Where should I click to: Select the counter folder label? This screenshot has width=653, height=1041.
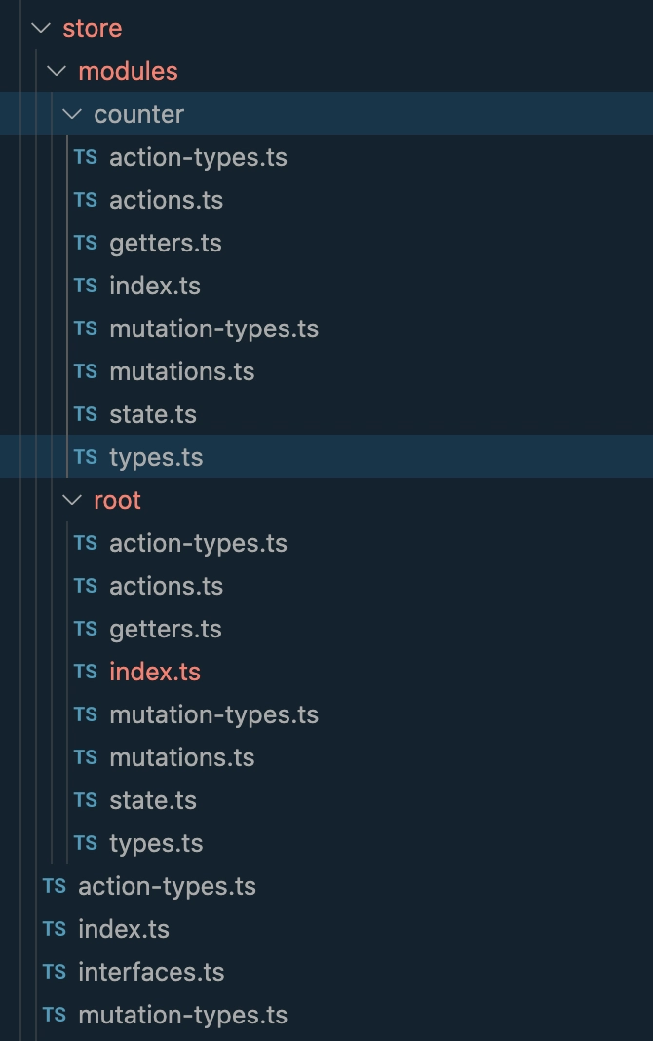pos(139,114)
